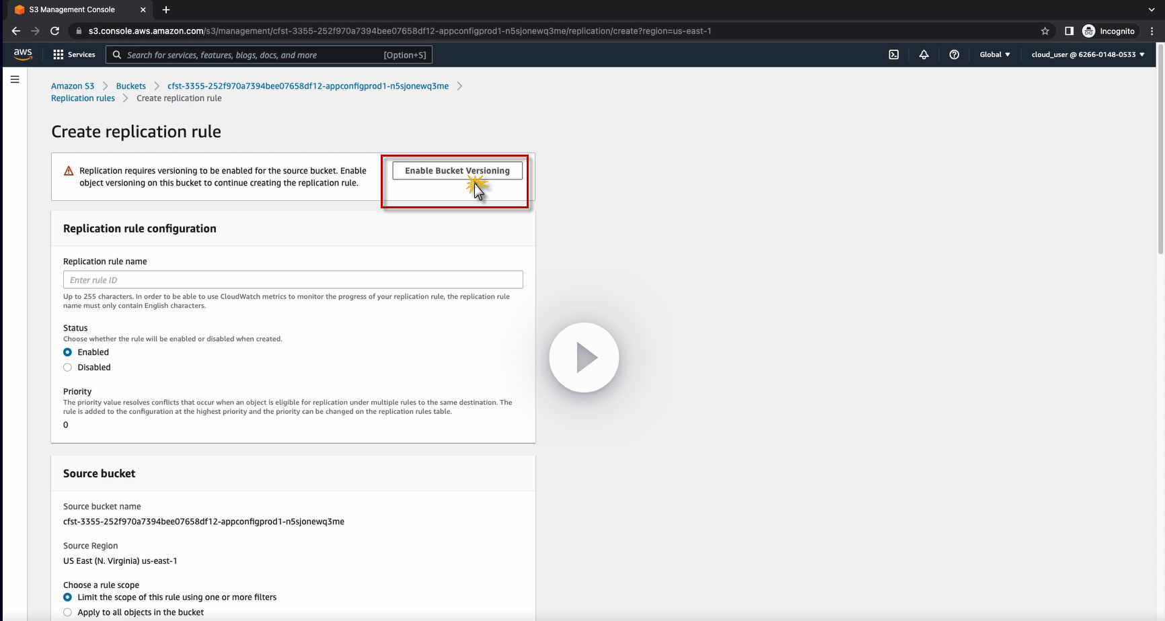Go back in browser history
Viewport: 1165px width, 621px height.
point(16,31)
